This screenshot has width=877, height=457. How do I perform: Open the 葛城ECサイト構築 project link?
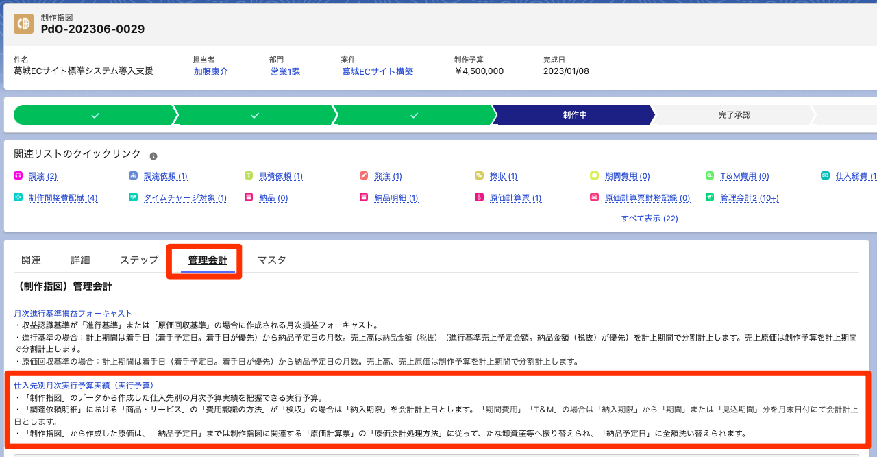(378, 71)
